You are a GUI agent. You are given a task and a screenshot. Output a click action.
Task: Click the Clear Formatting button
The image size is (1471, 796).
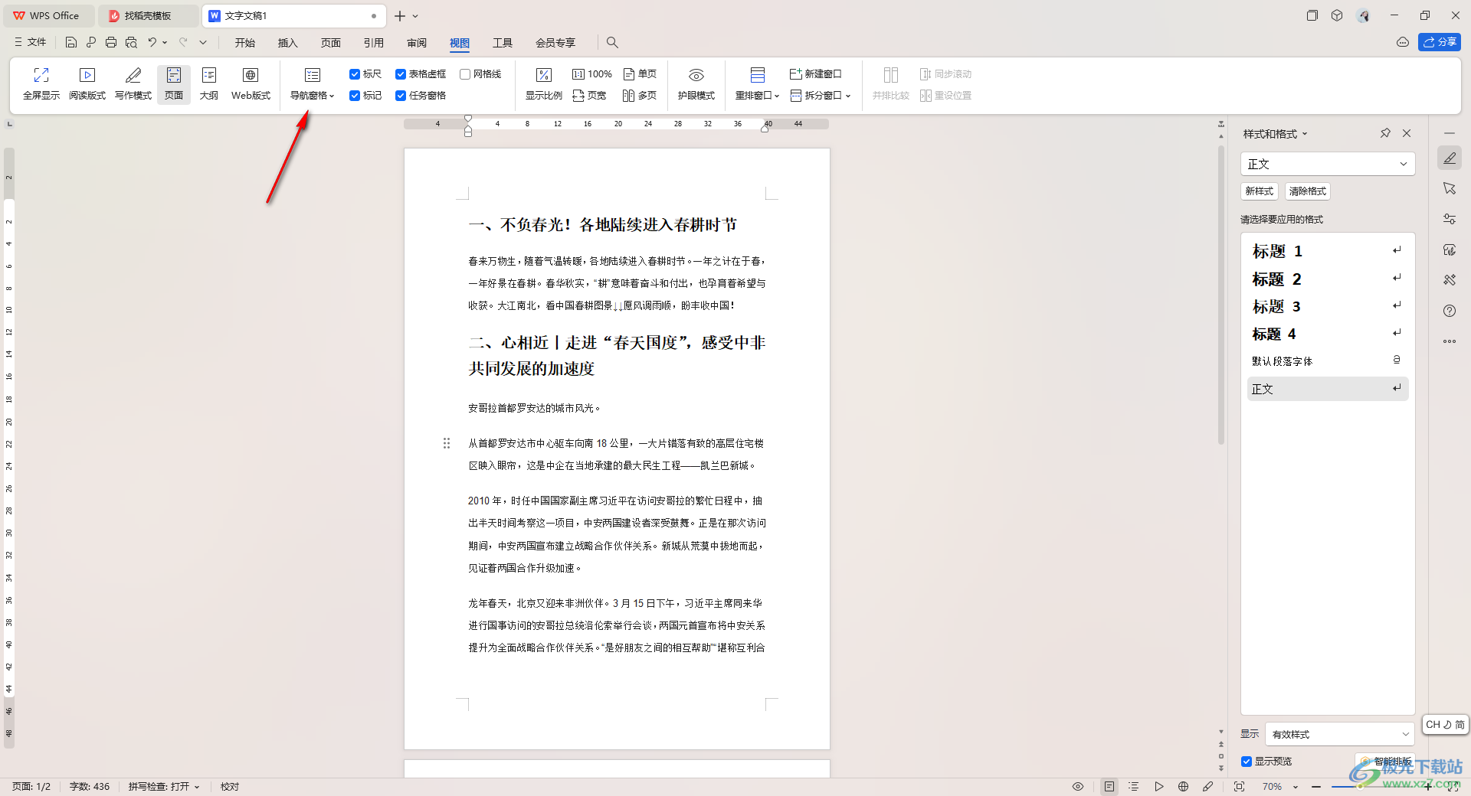(1308, 191)
